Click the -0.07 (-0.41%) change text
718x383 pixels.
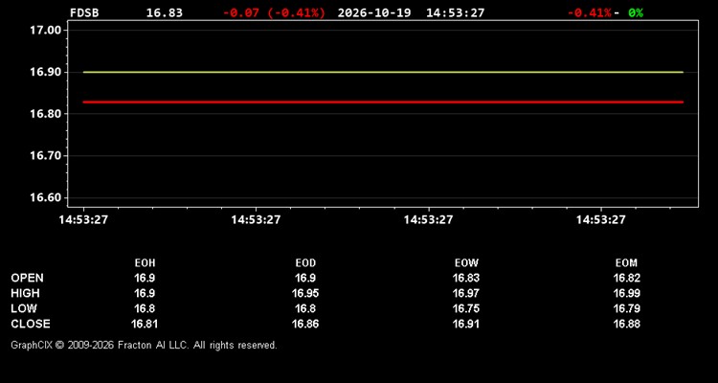click(274, 12)
